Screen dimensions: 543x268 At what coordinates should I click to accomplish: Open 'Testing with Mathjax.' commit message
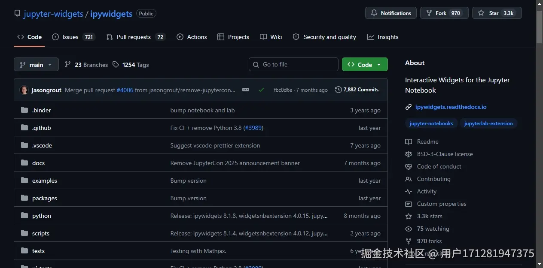click(x=198, y=251)
